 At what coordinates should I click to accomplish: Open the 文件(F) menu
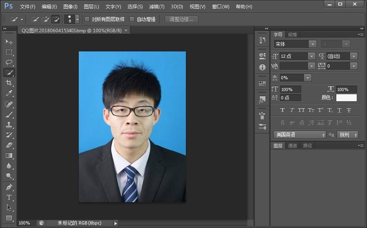coord(27,7)
